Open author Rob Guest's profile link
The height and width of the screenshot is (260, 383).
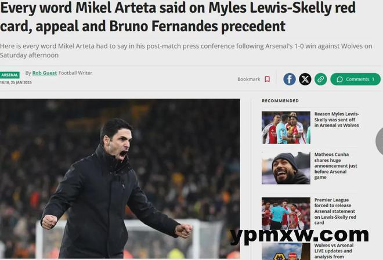pos(45,73)
